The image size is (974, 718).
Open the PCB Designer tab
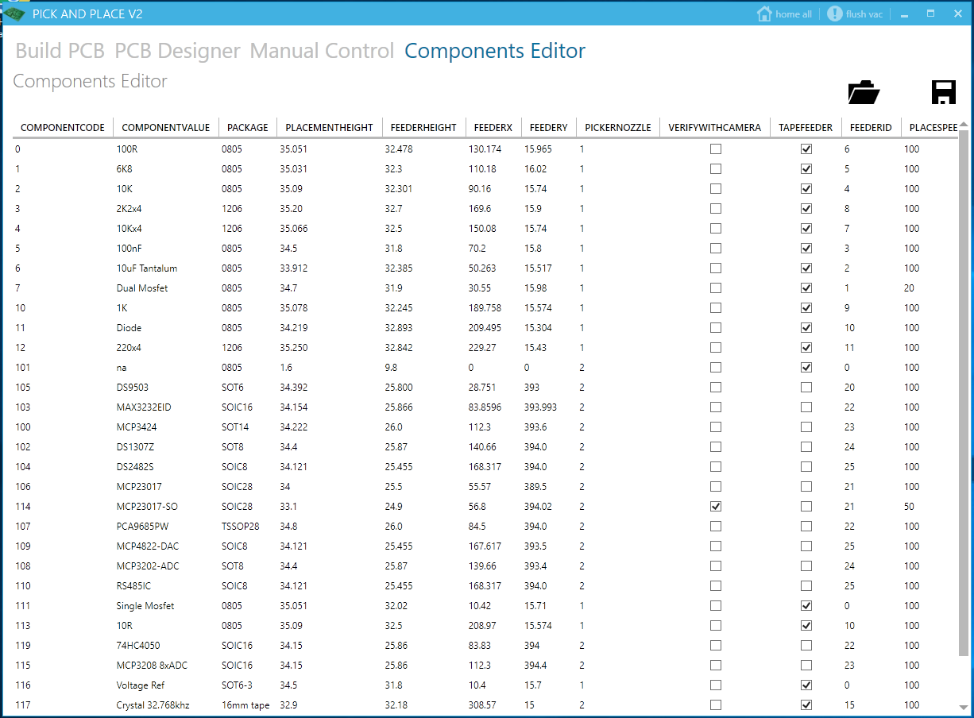point(176,51)
